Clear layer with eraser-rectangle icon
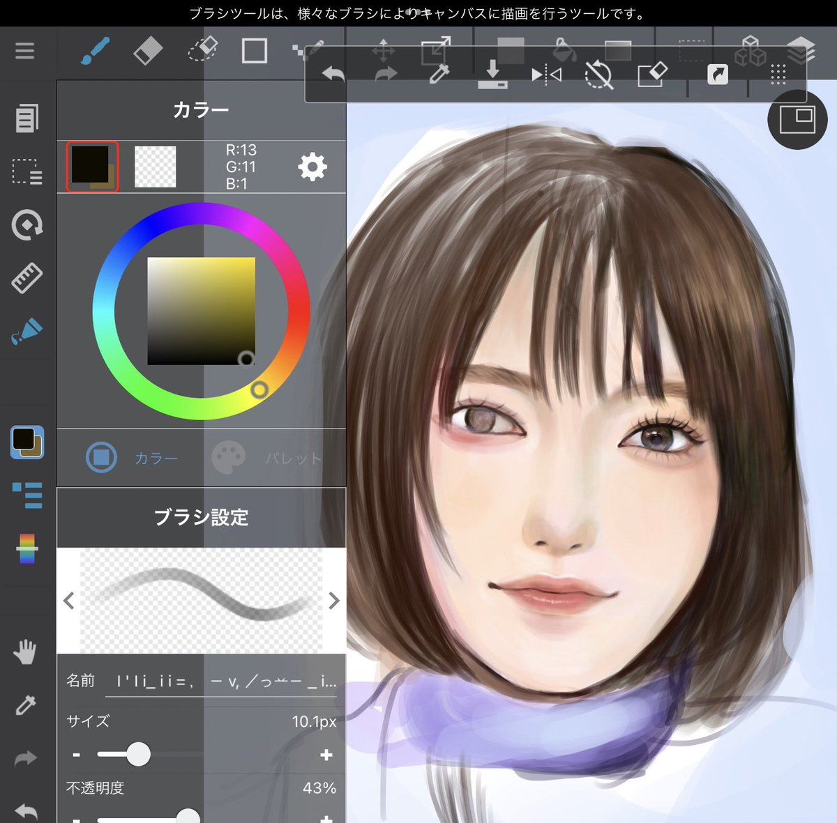Screen dimensions: 837x823 (653, 75)
